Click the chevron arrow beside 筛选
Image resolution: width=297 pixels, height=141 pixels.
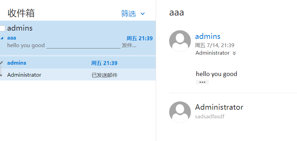click(143, 14)
